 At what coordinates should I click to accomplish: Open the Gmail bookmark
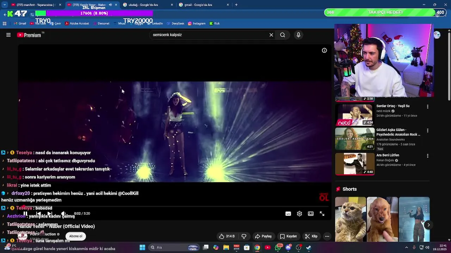(x=20, y=24)
